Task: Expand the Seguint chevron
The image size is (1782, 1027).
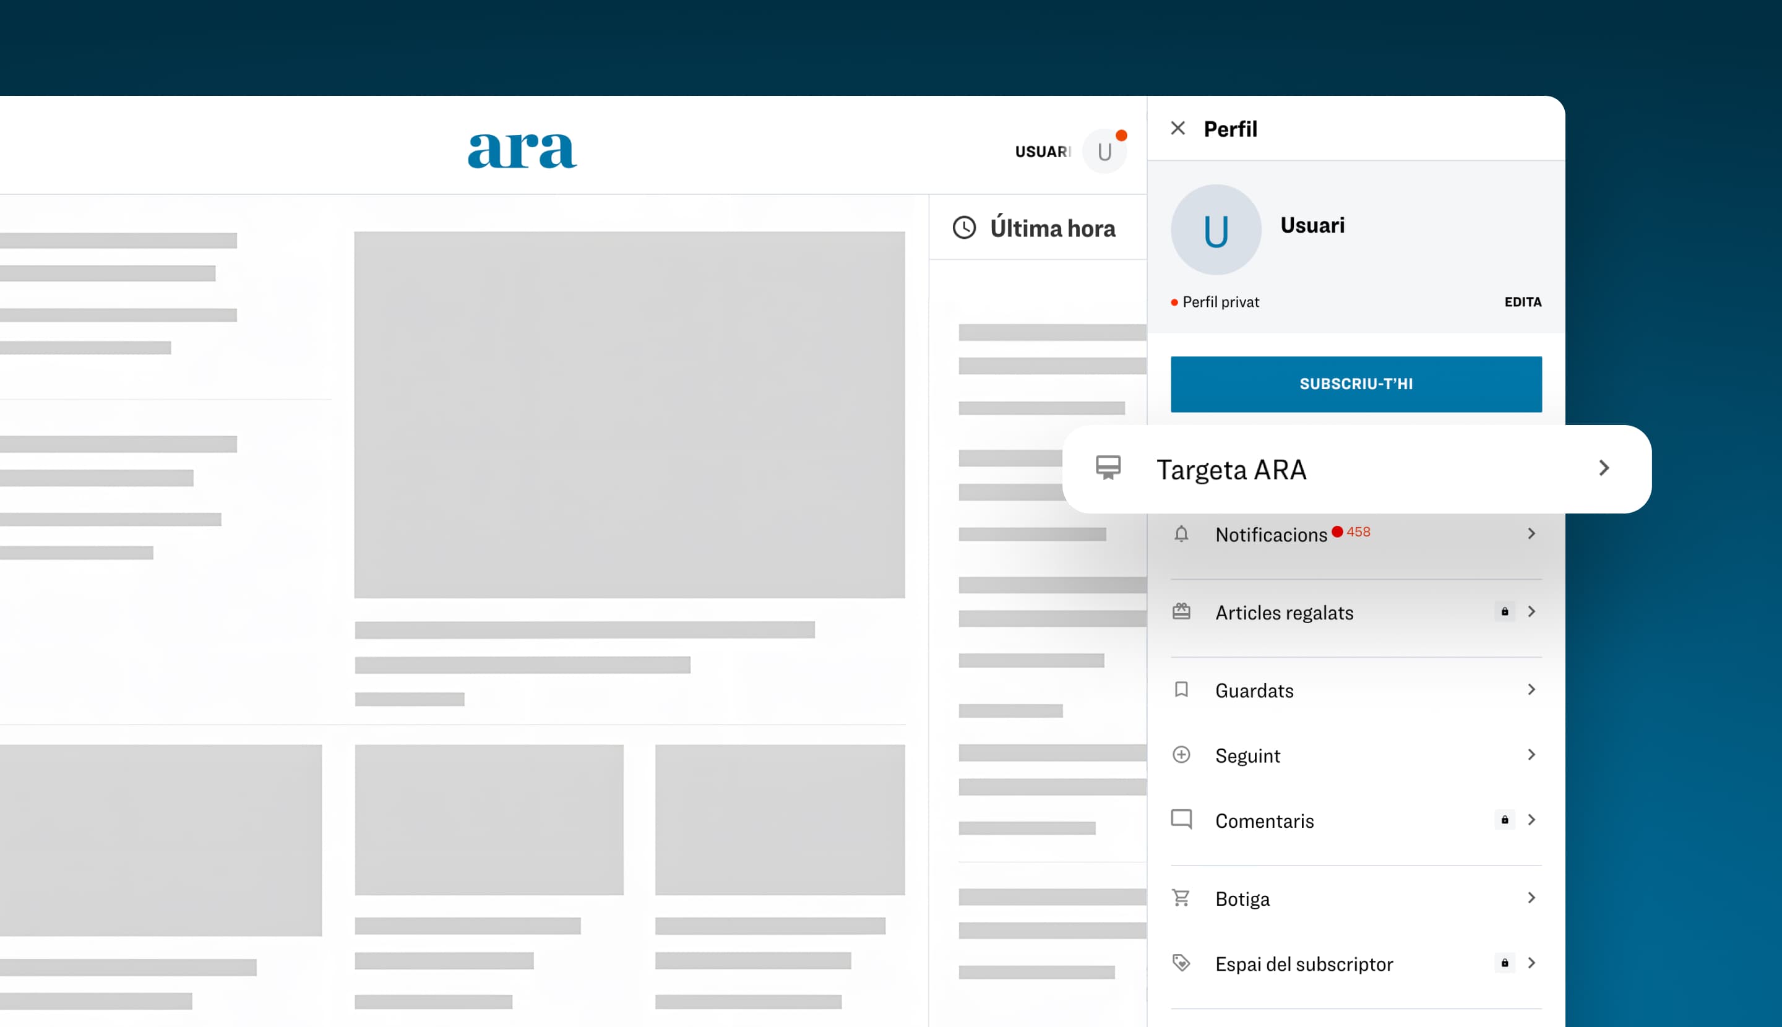Action: click(1531, 755)
